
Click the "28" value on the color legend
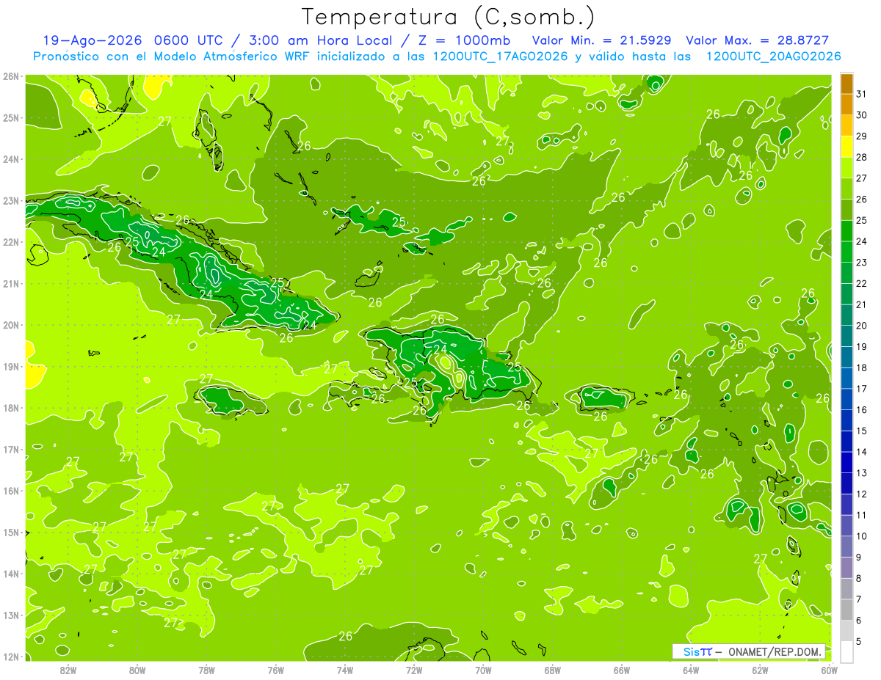861,157
